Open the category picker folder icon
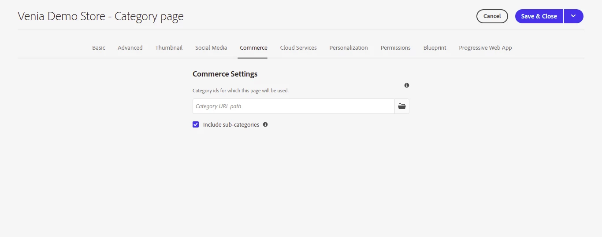The height and width of the screenshot is (237, 602). (402, 106)
